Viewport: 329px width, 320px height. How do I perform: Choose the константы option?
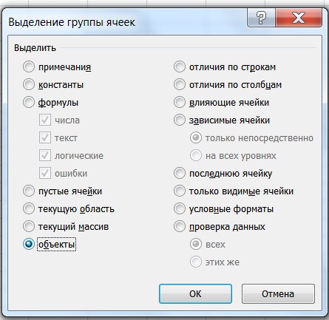(29, 84)
